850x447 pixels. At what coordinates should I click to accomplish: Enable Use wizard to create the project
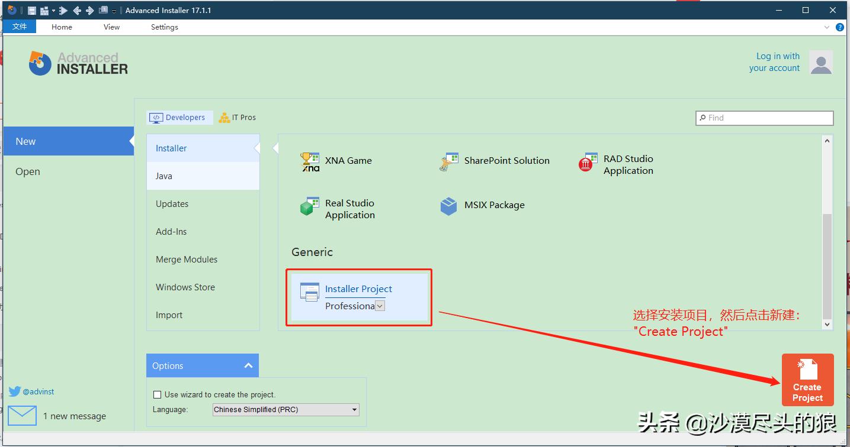click(158, 394)
